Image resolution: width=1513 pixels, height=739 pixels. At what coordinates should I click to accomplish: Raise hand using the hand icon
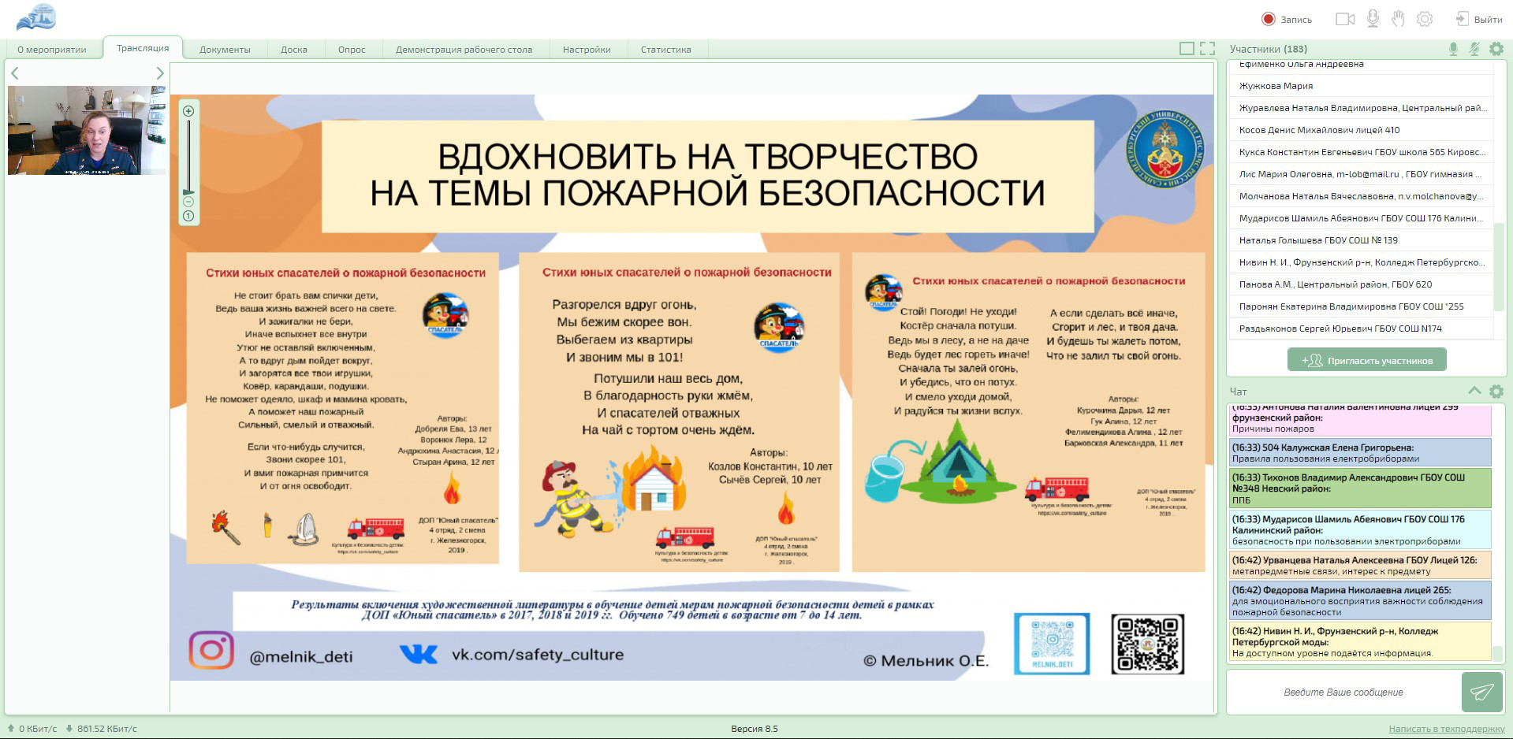click(x=1398, y=19)
